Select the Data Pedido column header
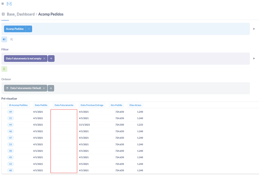Image resolution: width=259 pixels, height=175 pixels. (41, 105)
